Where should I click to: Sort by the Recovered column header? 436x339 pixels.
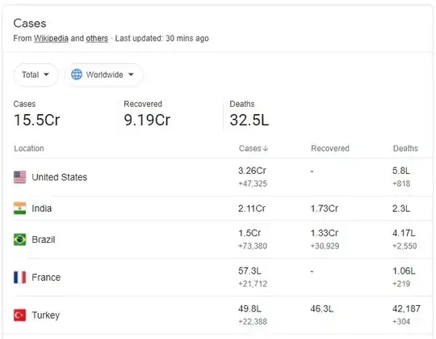click(330, 149)
